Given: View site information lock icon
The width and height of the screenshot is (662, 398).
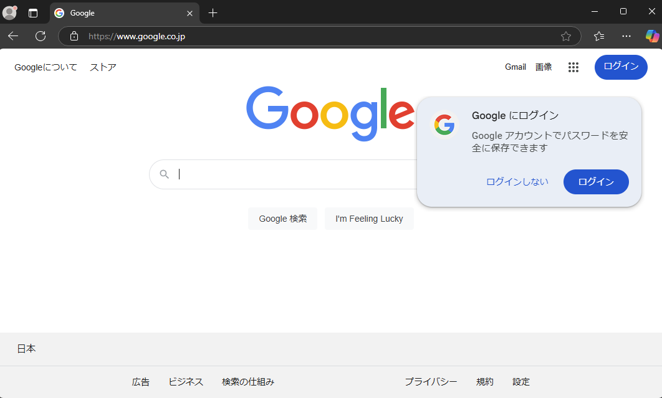Looking at the screenshot, I should [x=74, y=36].
